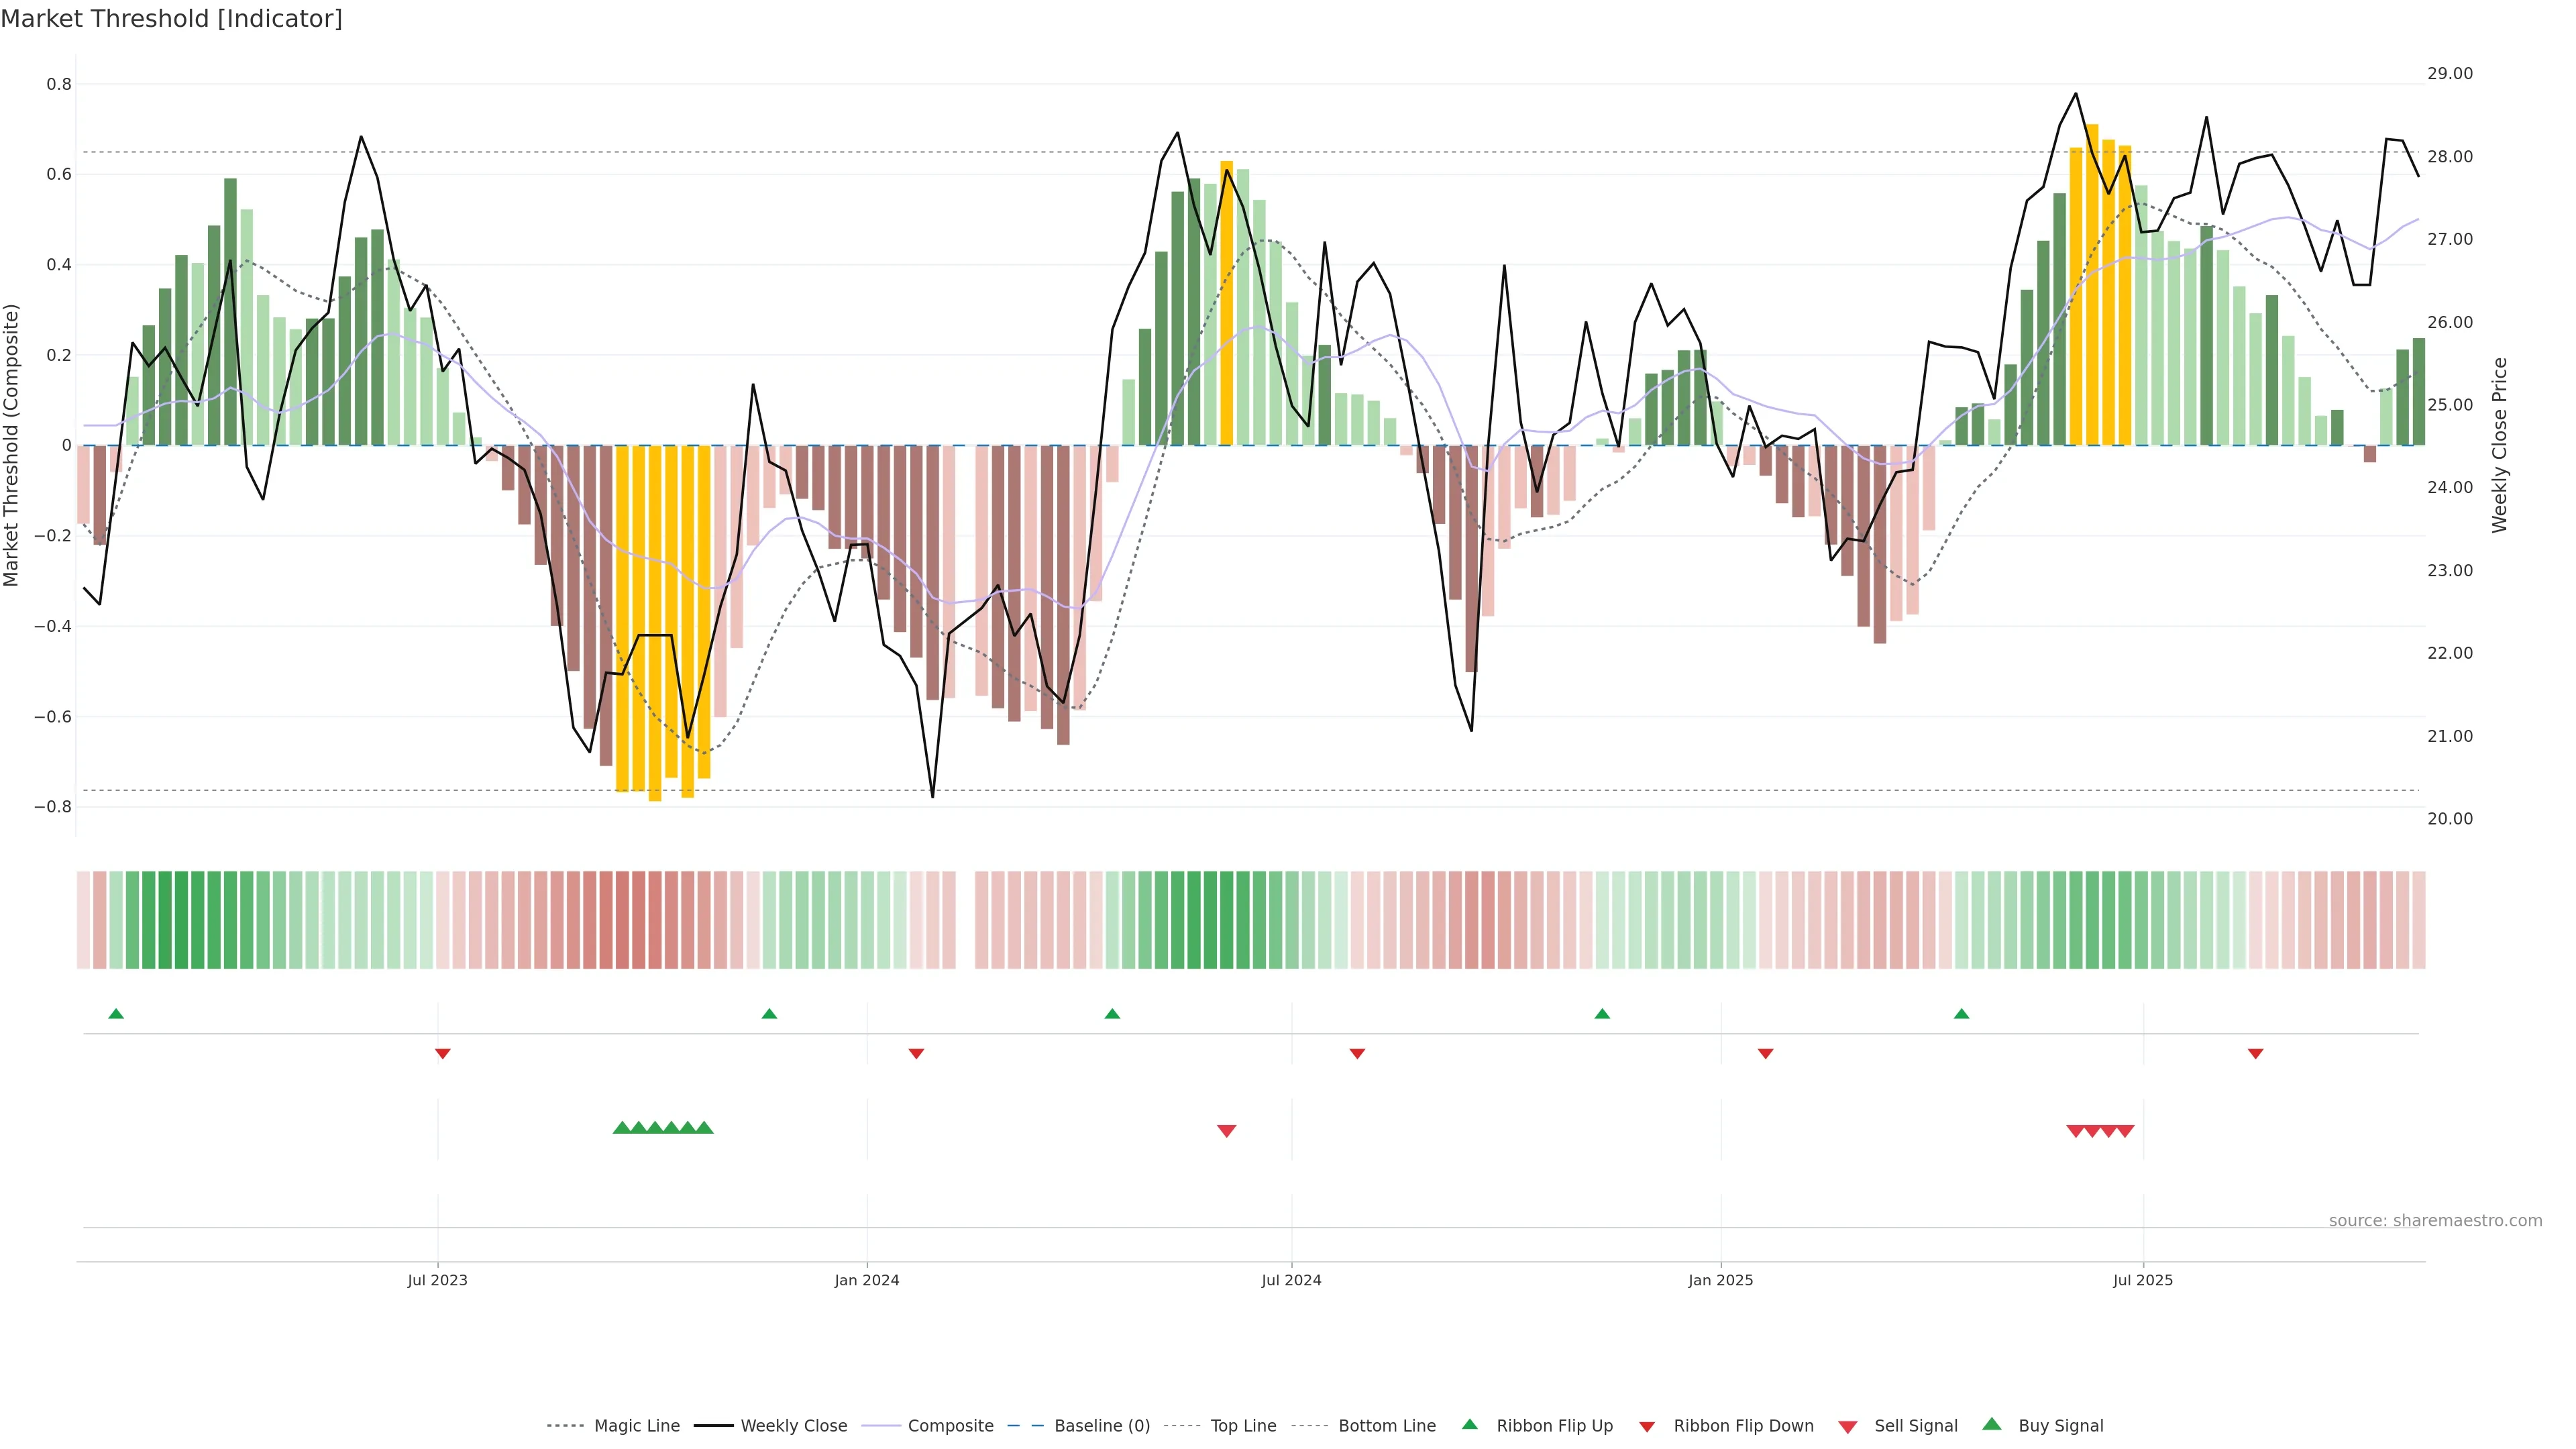Click the Jan 2024 x-axis label
The image size is (2576, 1449).
coord(867,1280)
